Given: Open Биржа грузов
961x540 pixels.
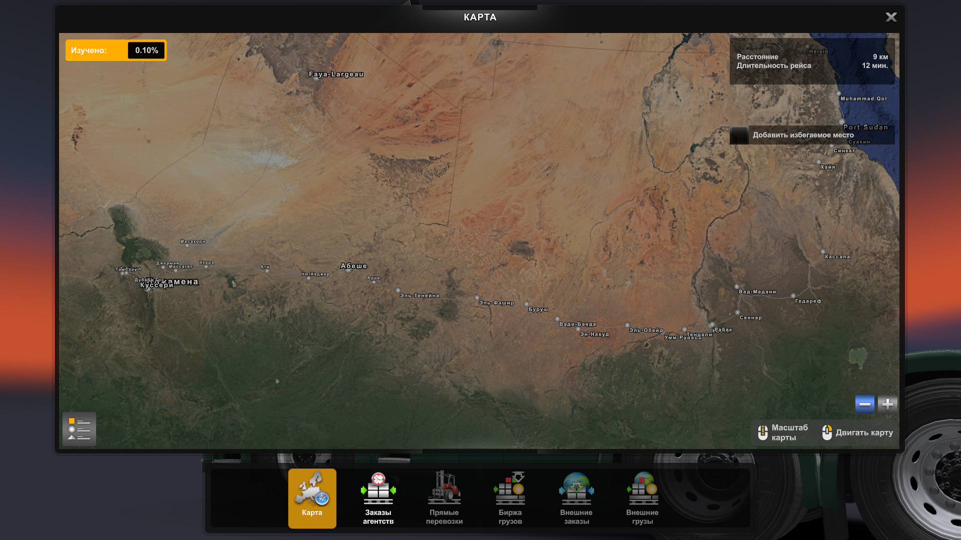Looking at the screenshot, I should point(510,498).
